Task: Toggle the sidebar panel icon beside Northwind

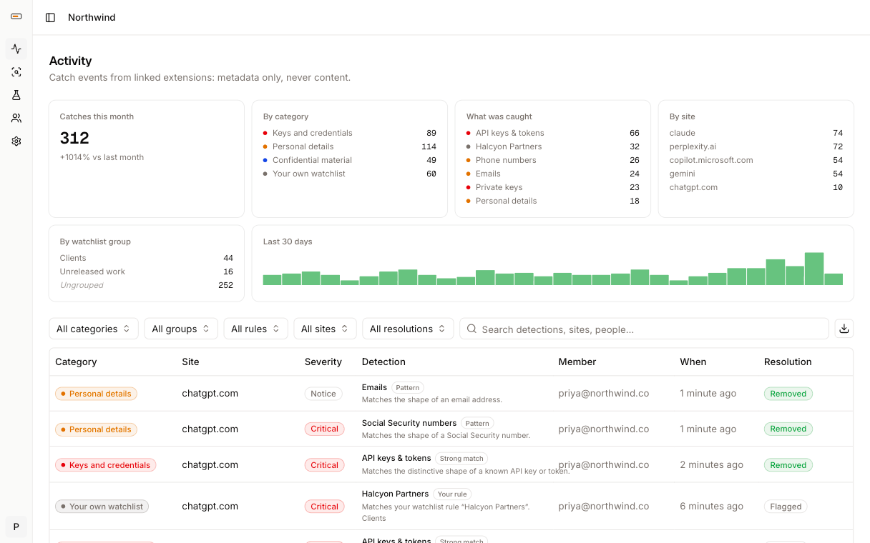Action: coord(50,17)
